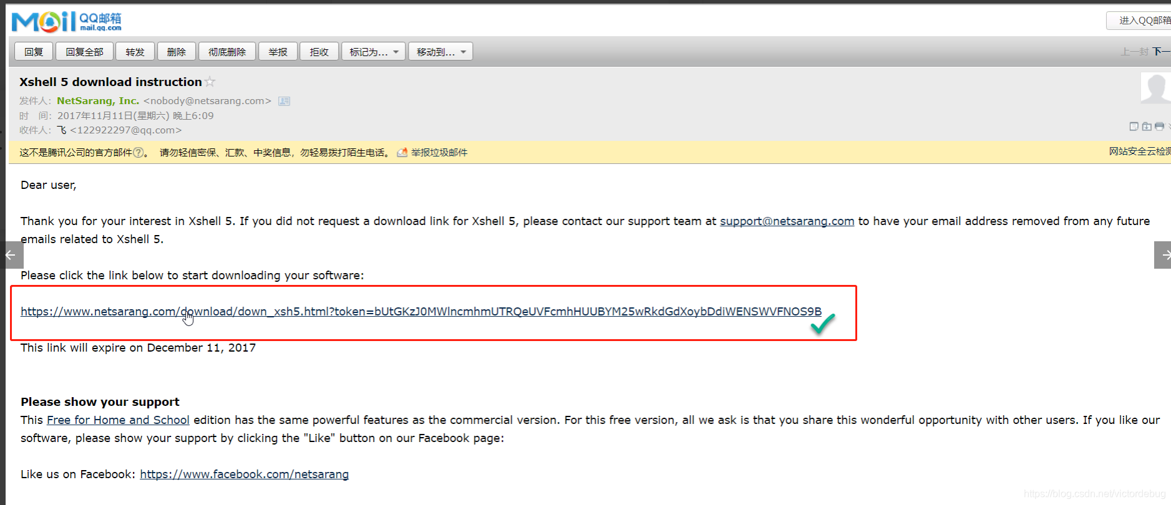Click the 这不是腾讯公司的官方邮件 warning text
This screenshot has height=505, width=1171.
tap(75, 153)
